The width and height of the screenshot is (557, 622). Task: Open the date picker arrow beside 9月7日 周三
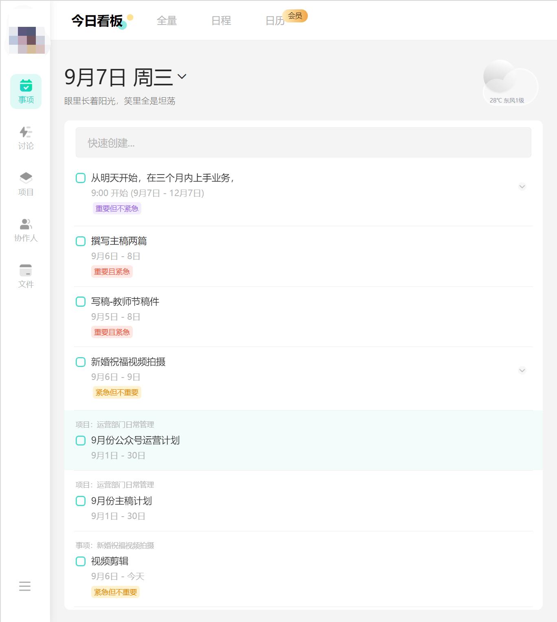tap(182, 76)
